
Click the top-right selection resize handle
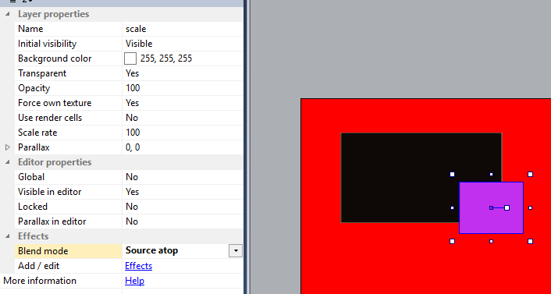[530, 174]
